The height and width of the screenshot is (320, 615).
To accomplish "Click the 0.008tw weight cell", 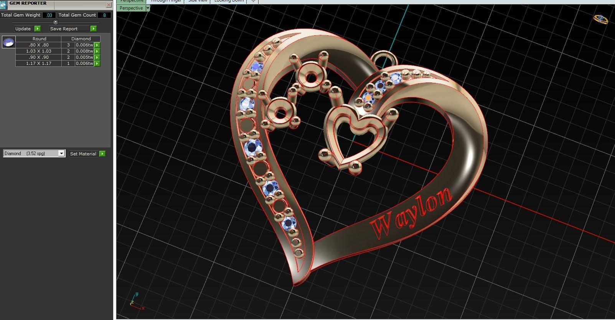I will [84, 51].
